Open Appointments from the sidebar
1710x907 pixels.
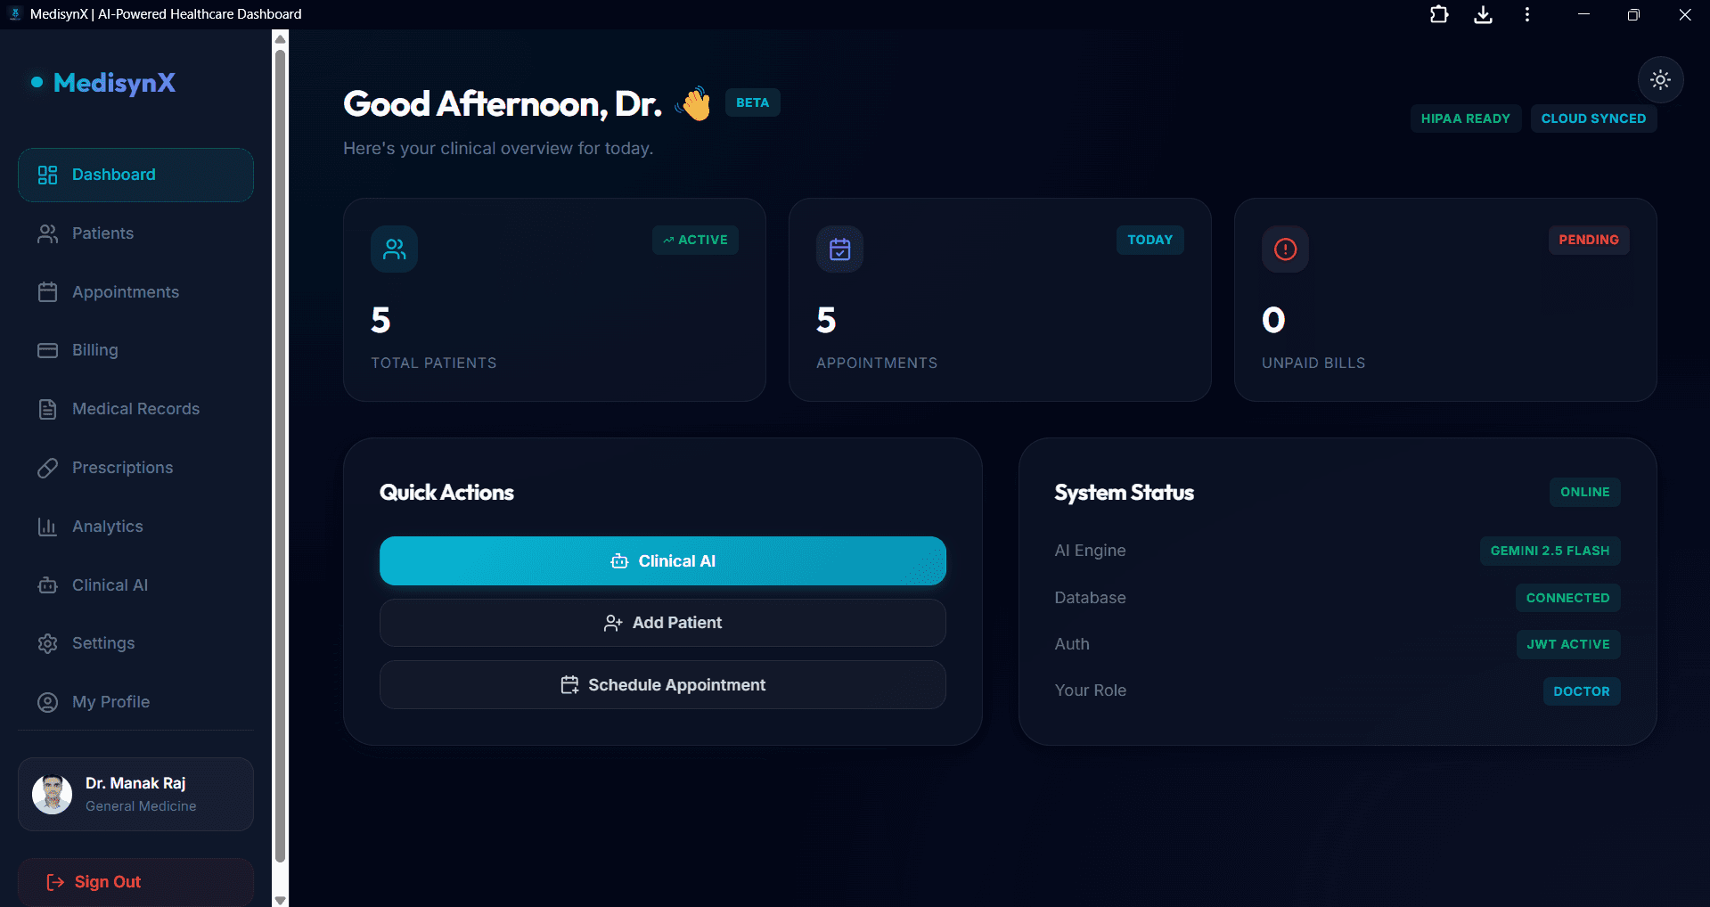(135, 292)
